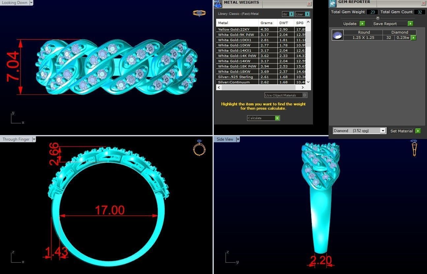Collapse the Gem Reporter totals section arrow
427x274 pixels.
coord(378,18)
